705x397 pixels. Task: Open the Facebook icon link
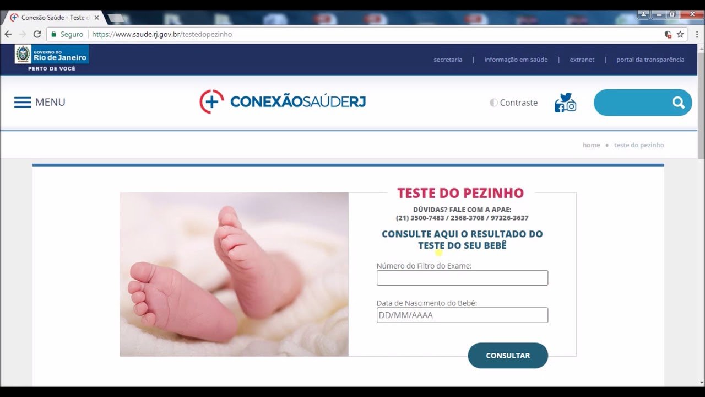point(560,107)
